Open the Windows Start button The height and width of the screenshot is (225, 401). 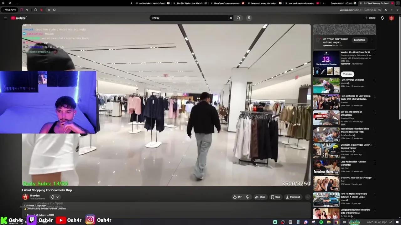click(398, 222)
